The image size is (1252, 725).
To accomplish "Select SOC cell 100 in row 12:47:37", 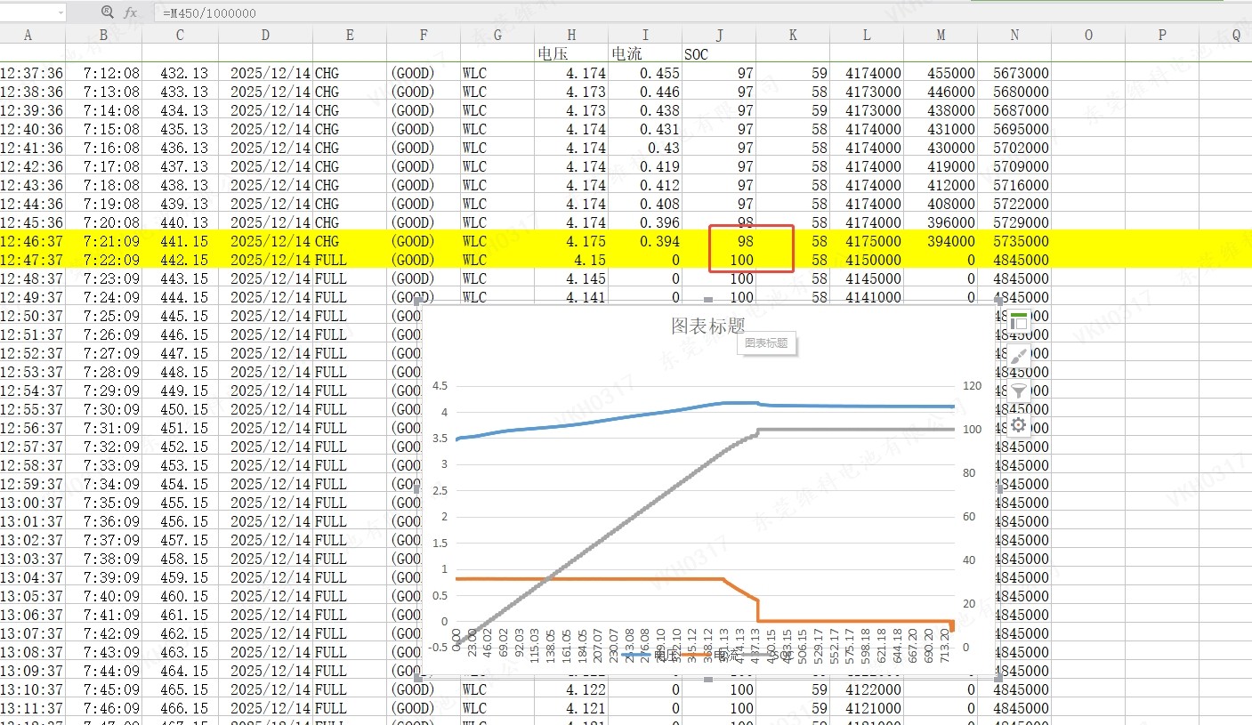I will click(719, 260).
